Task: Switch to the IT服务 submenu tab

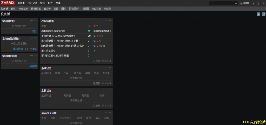Action: point(108,9)
